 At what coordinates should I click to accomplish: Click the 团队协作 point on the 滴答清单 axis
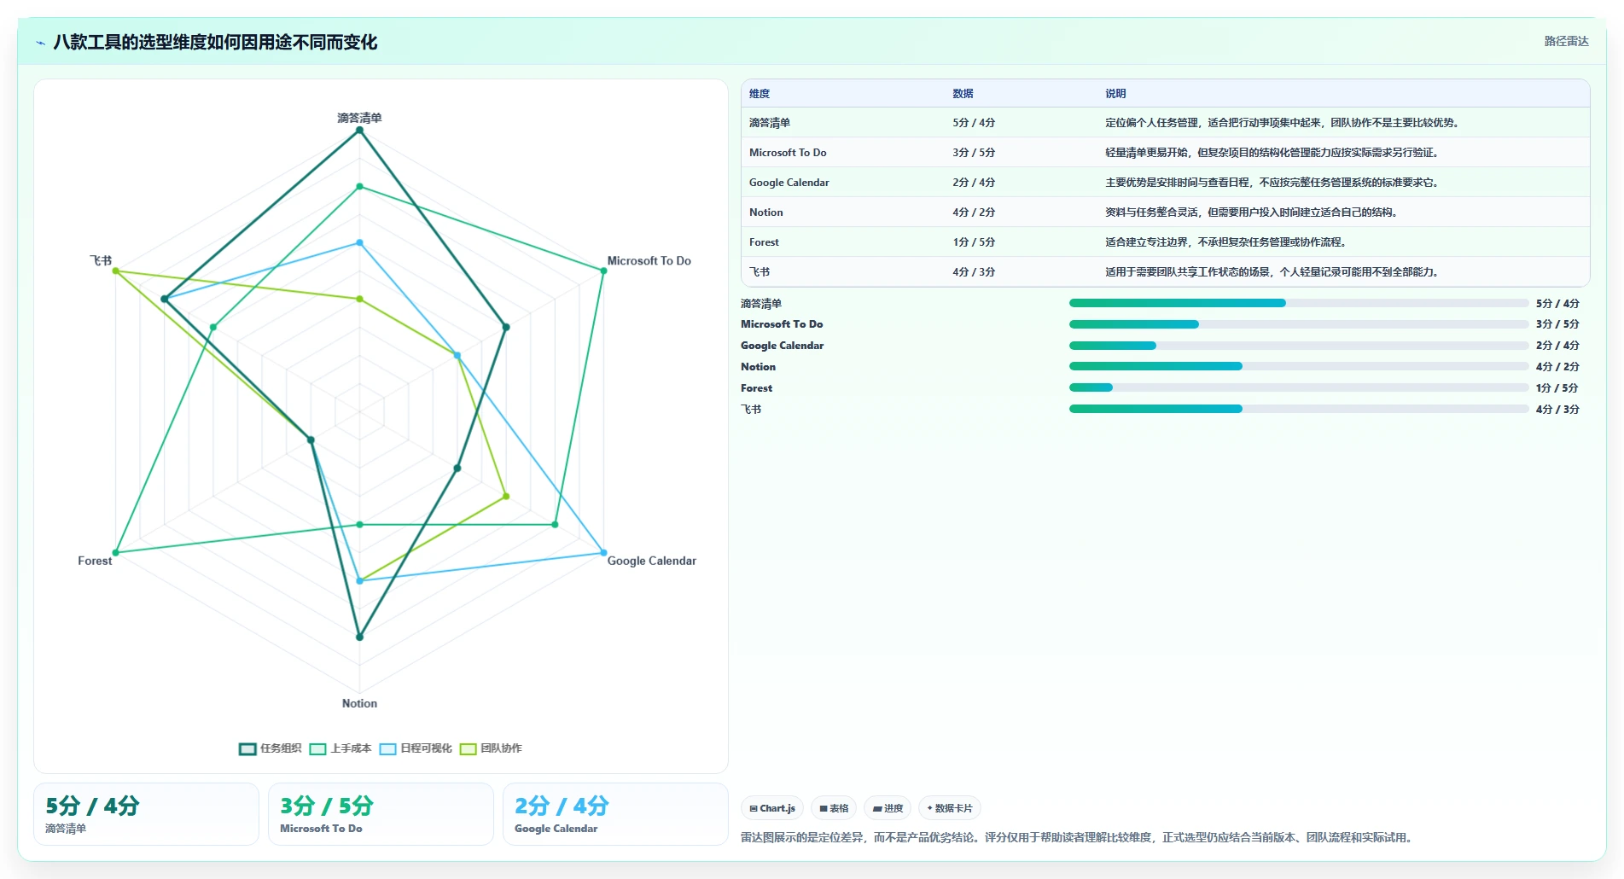coord(359,299)
